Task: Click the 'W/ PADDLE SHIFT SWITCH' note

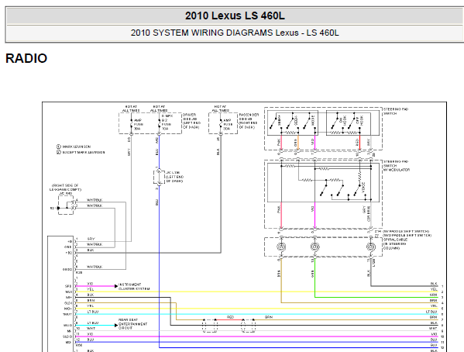Action: (x=406, y=231)
